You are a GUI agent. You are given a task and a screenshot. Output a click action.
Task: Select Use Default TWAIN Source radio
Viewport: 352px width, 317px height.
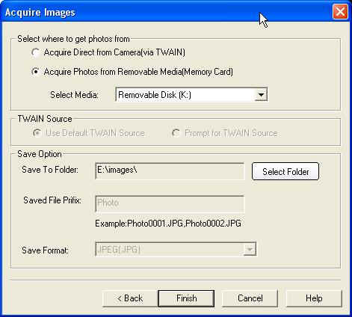(37, 133)
